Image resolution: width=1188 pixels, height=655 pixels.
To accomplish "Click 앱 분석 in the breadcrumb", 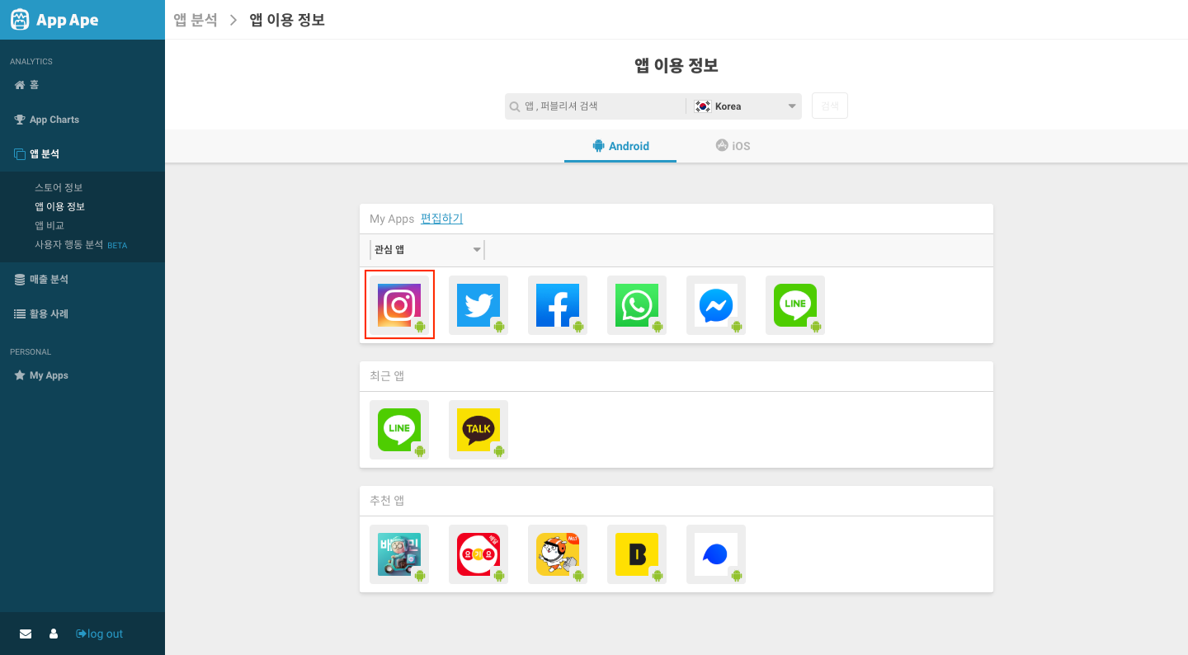I will [196, 20].
